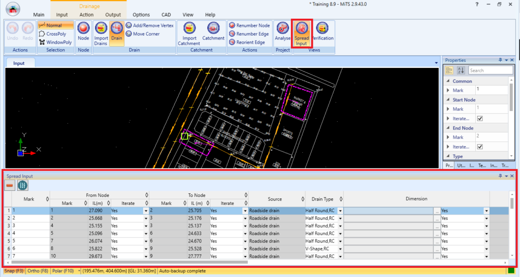
Task: Open the View tab
Action: click(188, 15)
